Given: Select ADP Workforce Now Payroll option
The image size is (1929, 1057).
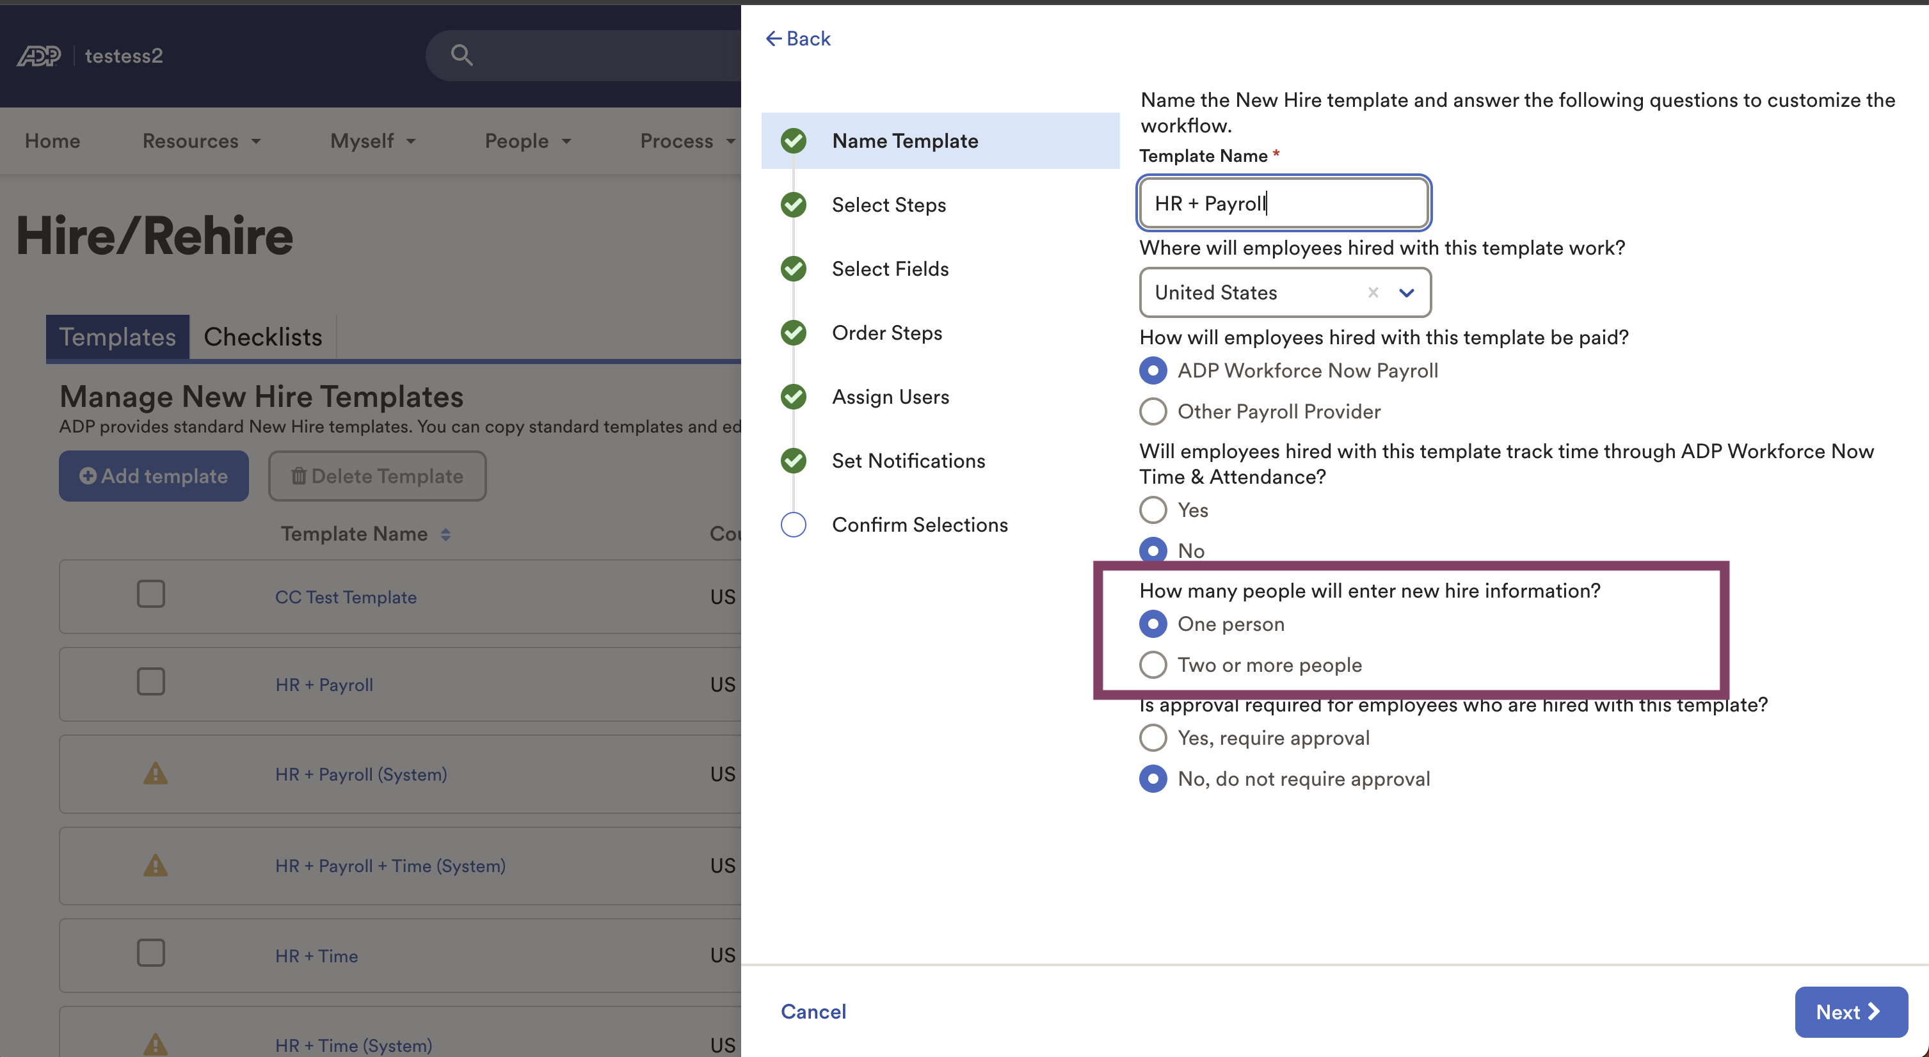Looking at the screenshot, I should 1153,370.
